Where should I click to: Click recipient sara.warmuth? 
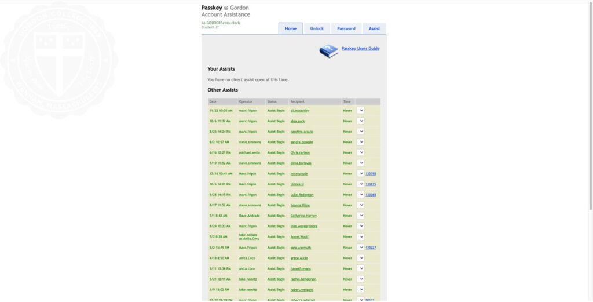(301, 248)
